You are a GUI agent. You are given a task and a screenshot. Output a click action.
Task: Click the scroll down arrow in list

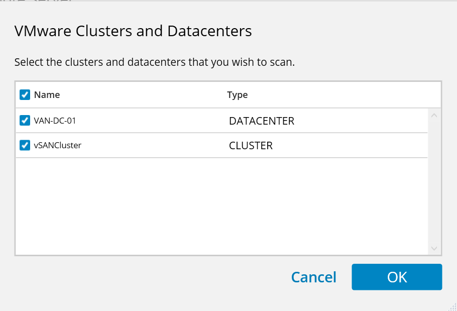click(434, 248)
